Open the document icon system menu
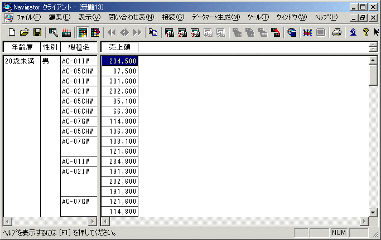This screenshot has height=240, width=381. [x=9, y=17]
